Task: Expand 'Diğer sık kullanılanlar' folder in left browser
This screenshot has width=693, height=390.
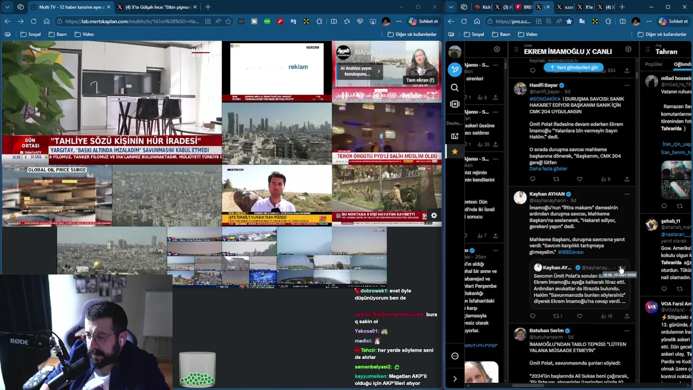Action: (412, 34)
